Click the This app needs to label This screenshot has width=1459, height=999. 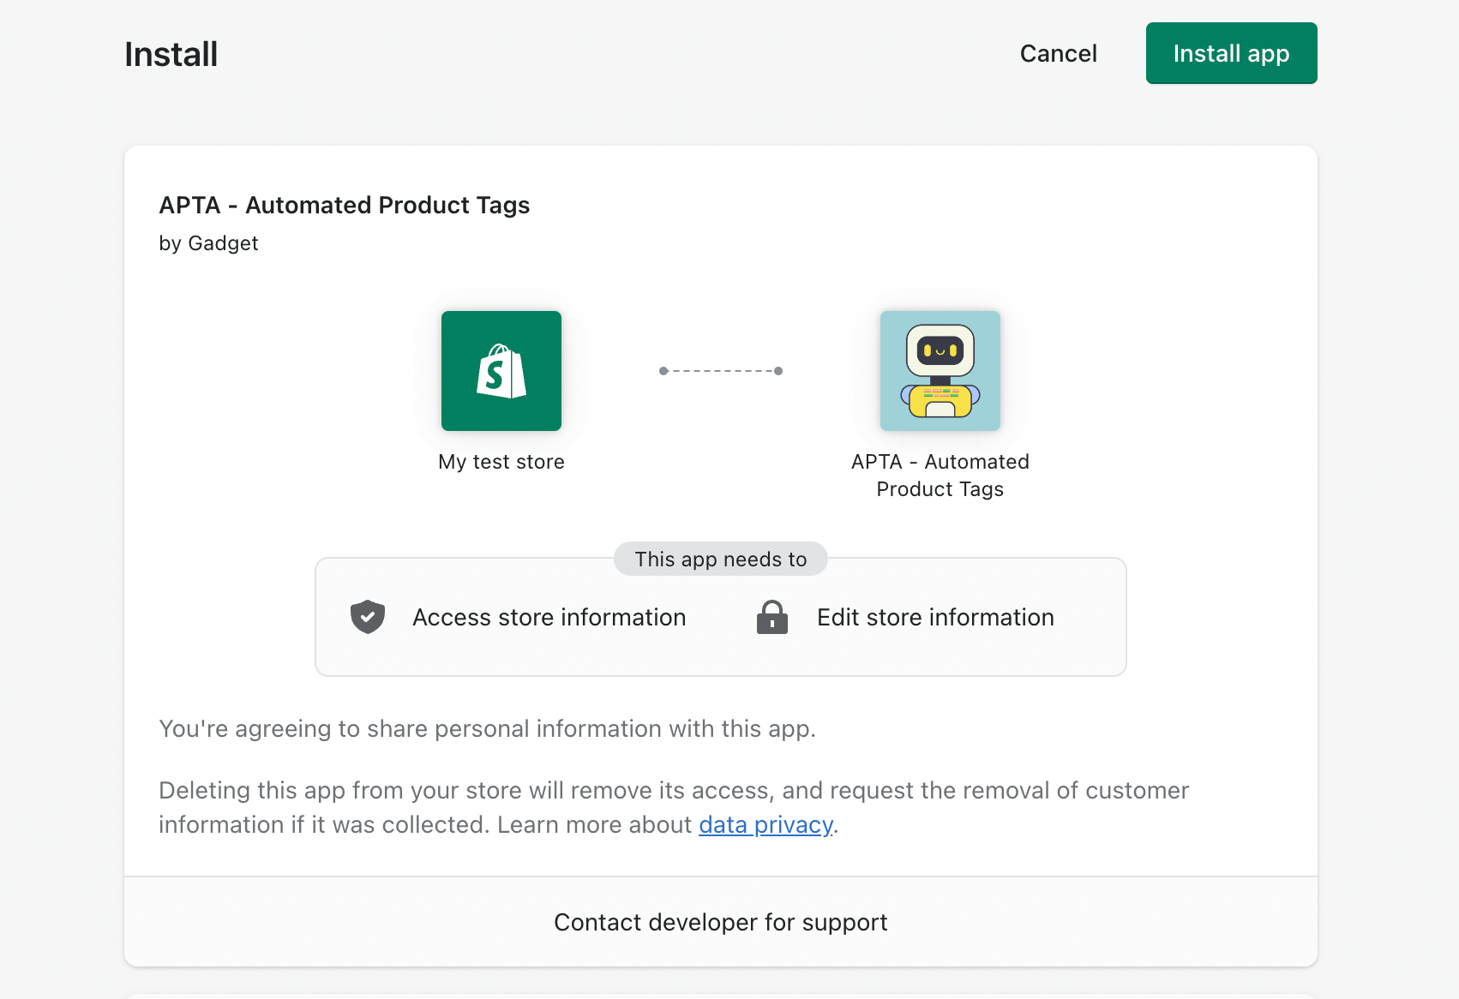point(721,559)
